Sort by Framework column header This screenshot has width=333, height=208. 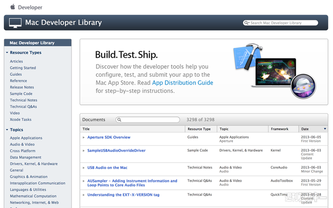[284, 129]
